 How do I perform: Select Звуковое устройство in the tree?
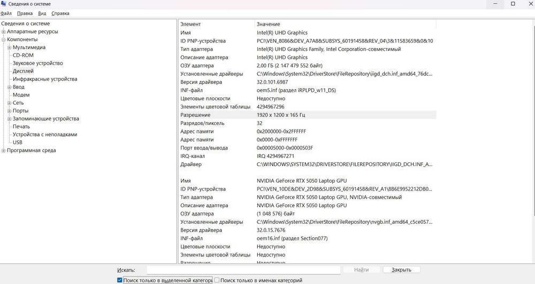point(38,63)
